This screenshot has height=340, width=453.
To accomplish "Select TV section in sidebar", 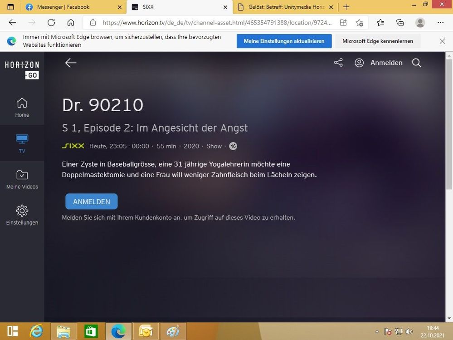I will point(22,143).
